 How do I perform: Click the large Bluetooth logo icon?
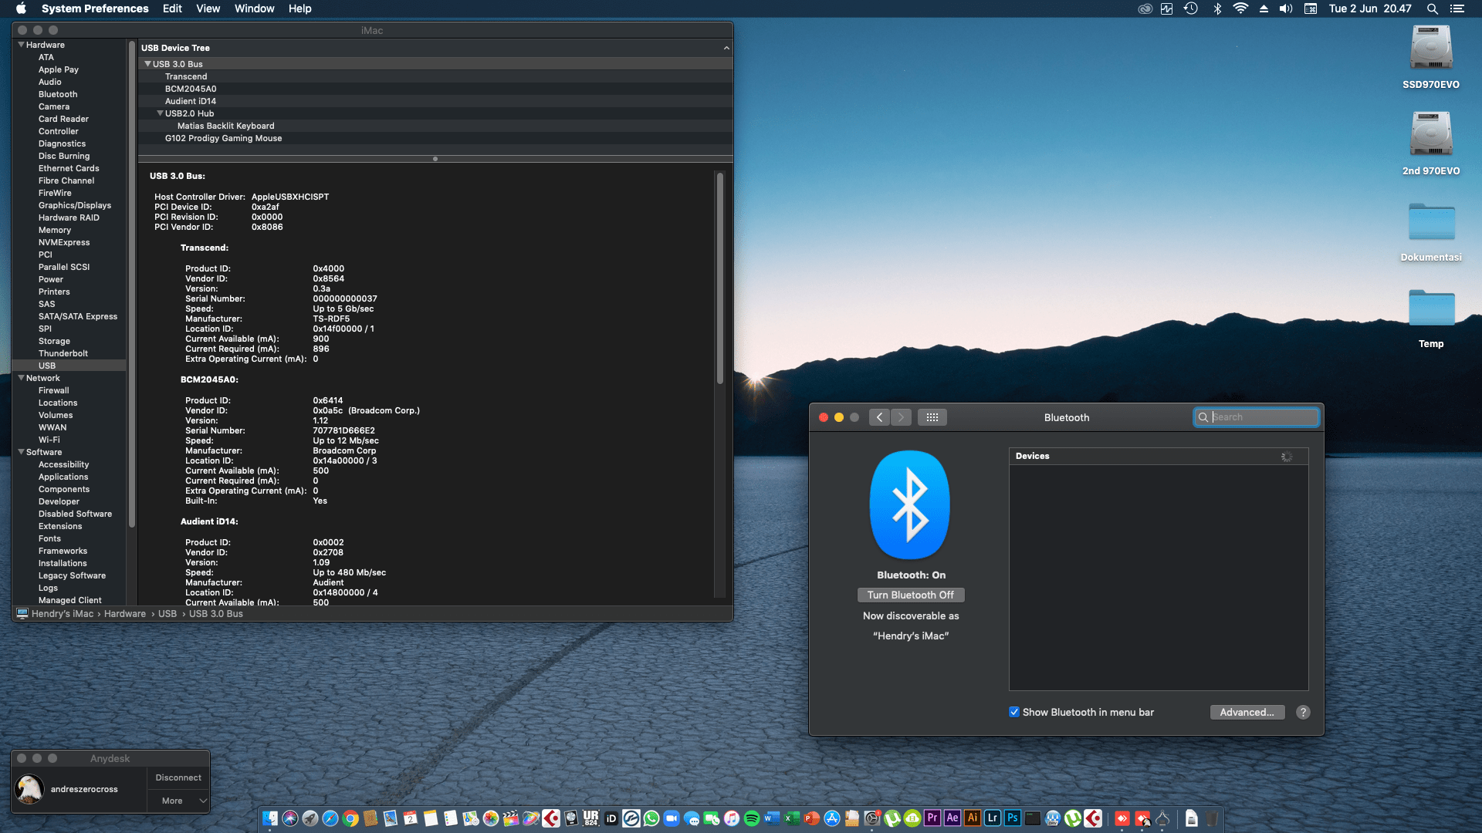pos(910,505)
